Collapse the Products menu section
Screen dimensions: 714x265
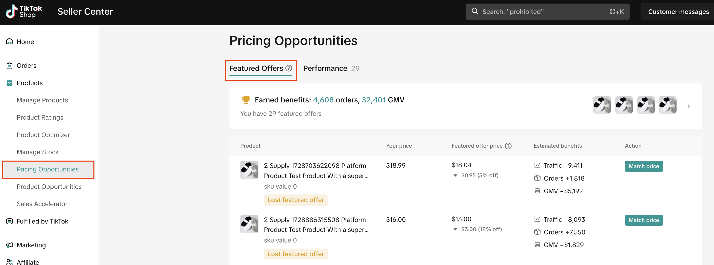[x=29, y=83]
